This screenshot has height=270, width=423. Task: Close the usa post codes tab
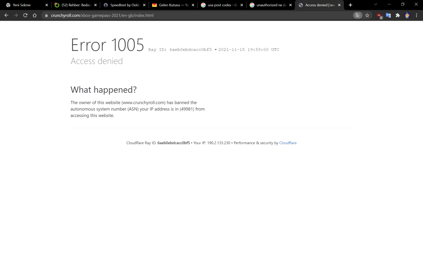242,5
